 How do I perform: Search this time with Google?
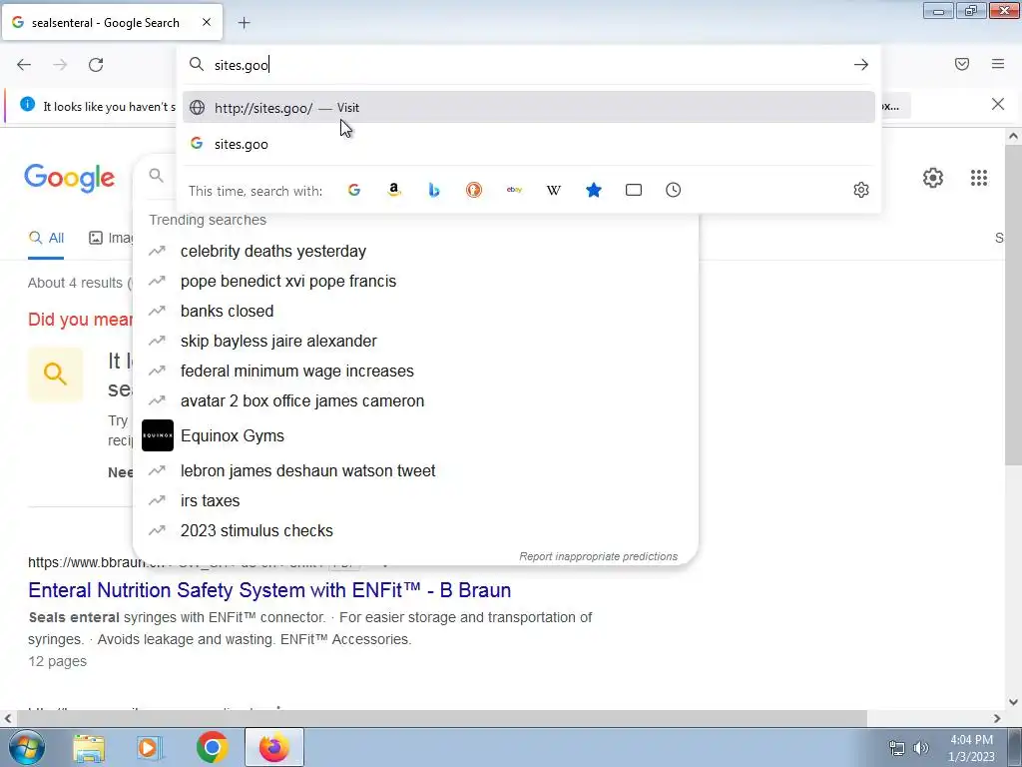tap(354, 190)
